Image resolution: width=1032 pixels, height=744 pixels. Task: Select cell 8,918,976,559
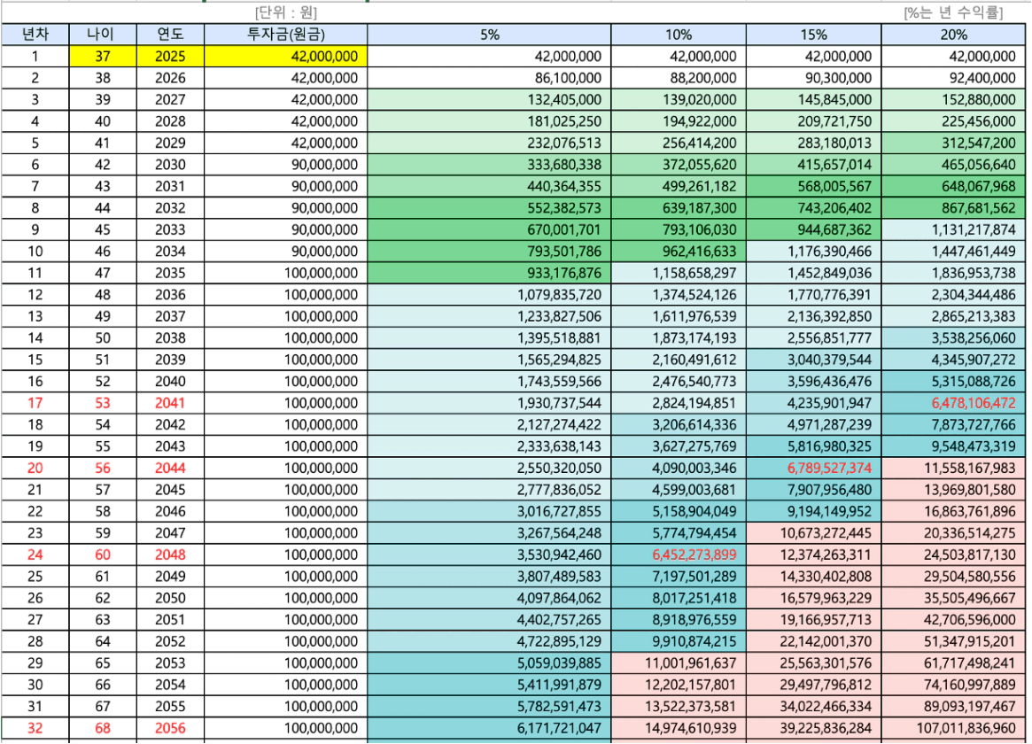[x=679, y=621]
